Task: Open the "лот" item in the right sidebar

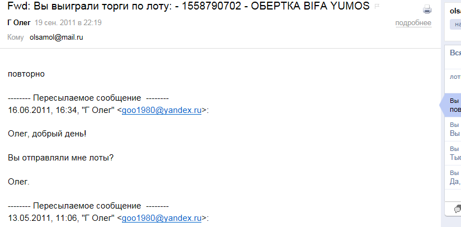Action: pyautogui.click(x=455, y=77)
